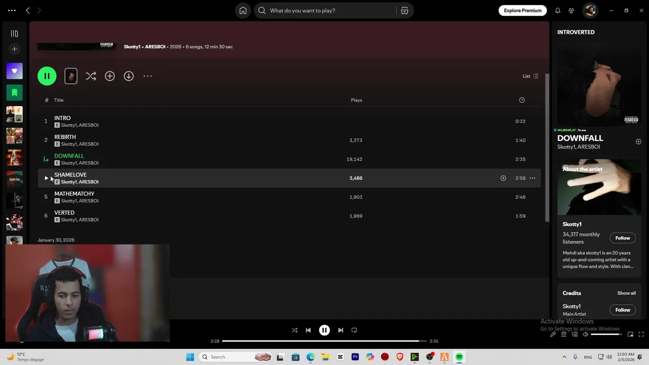
Task: Open Brave browser from taskbar
Action: (x=400, y=357)
